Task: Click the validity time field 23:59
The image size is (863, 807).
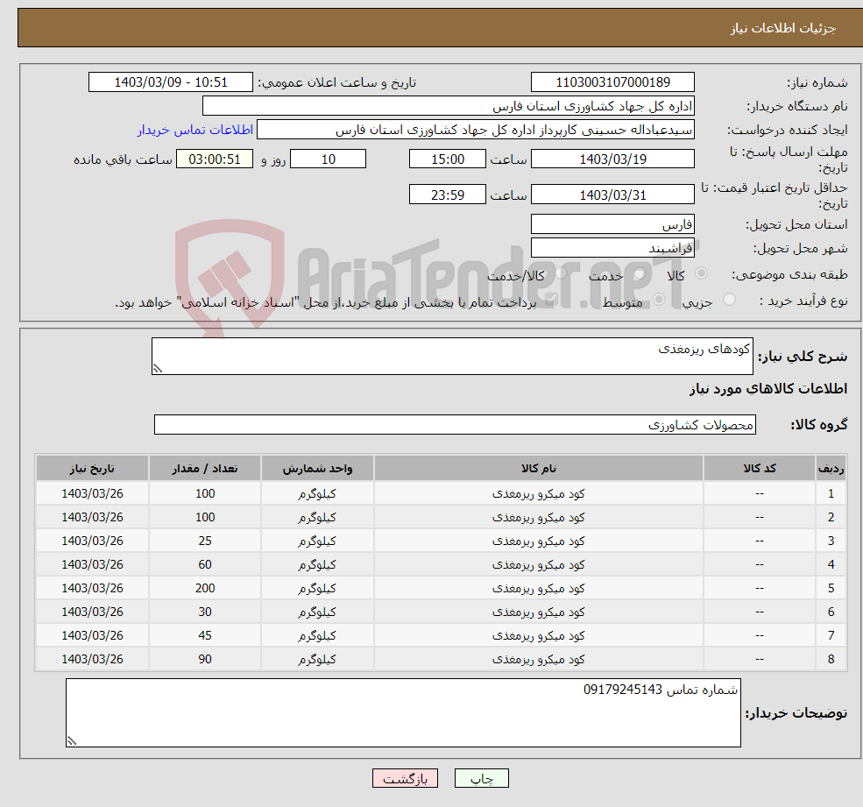Action: (448, 195)
